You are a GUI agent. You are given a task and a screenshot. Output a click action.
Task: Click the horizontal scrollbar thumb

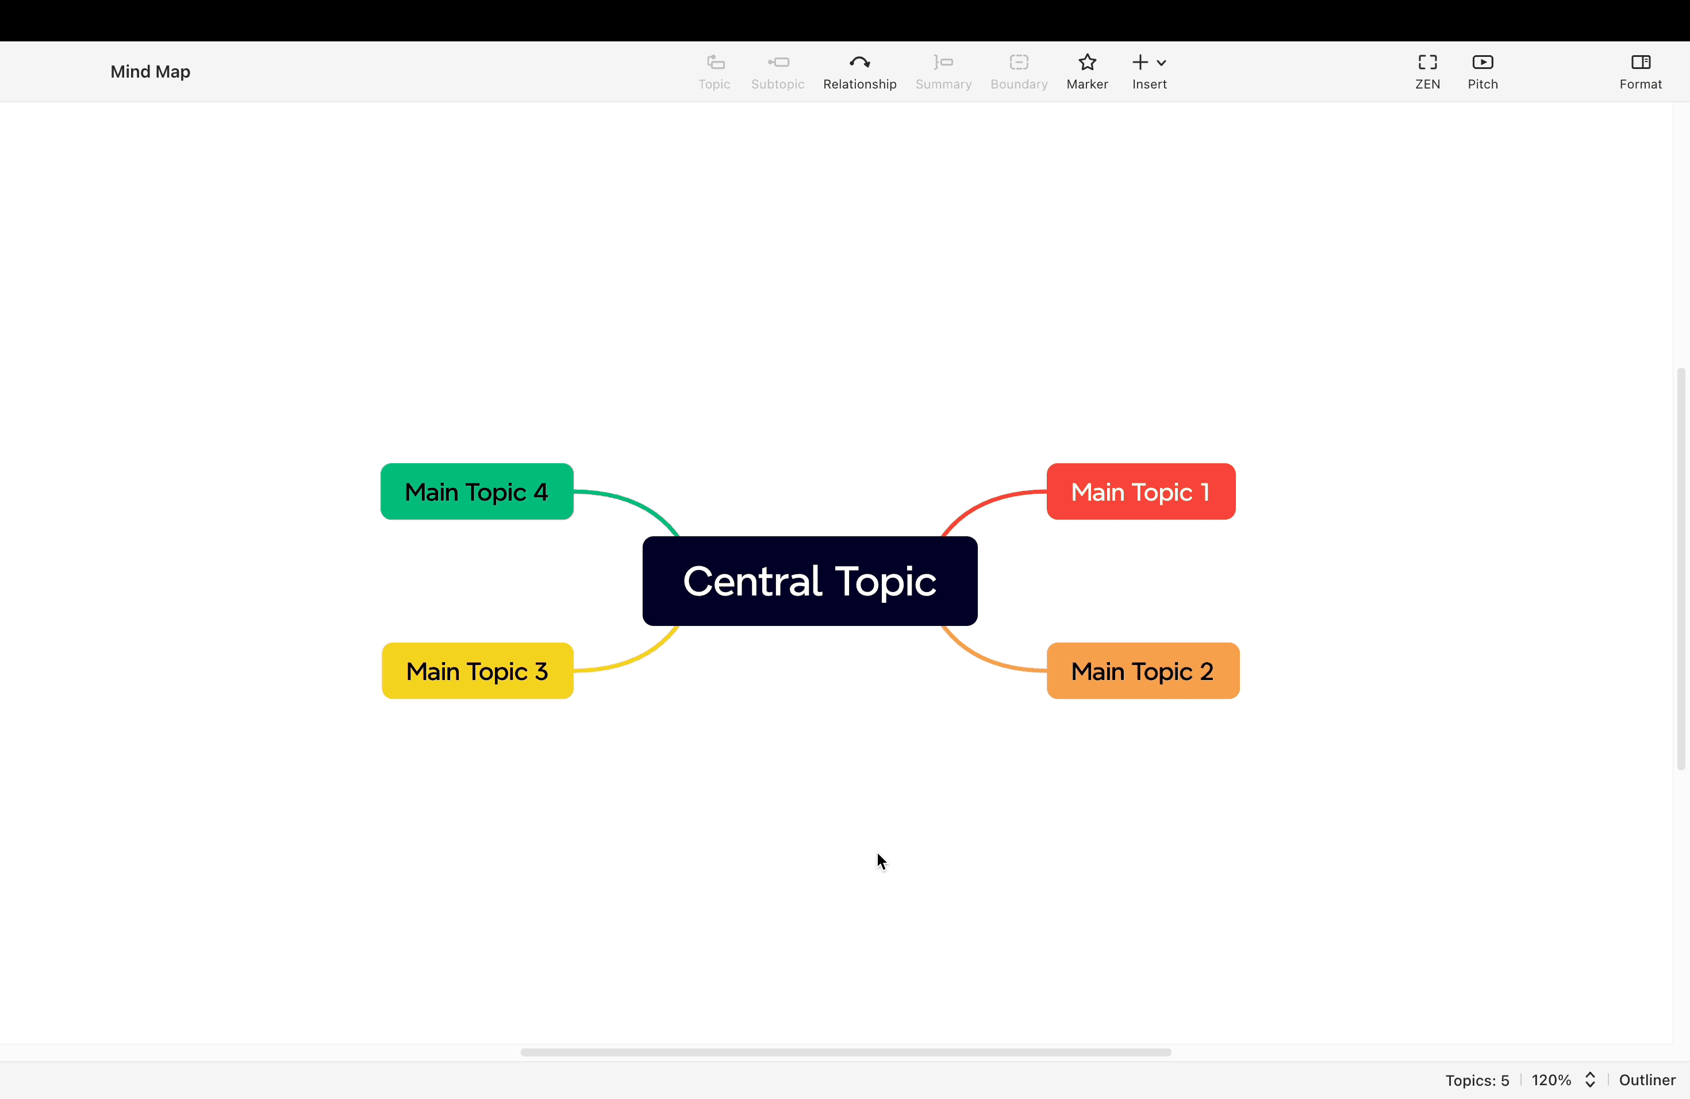(845, 1052)
